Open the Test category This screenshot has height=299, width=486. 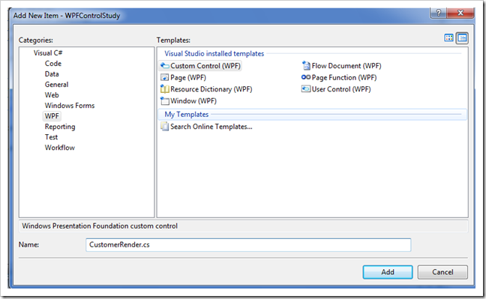pyautogui.click(x=51, y=137)
